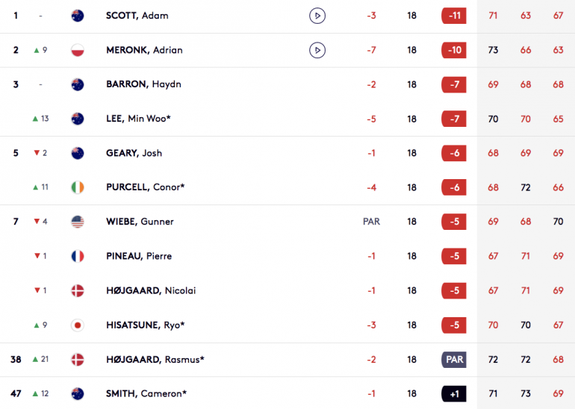Click Rasmus Højgaard's PAR total badge
575x409 pixels.
454,360
